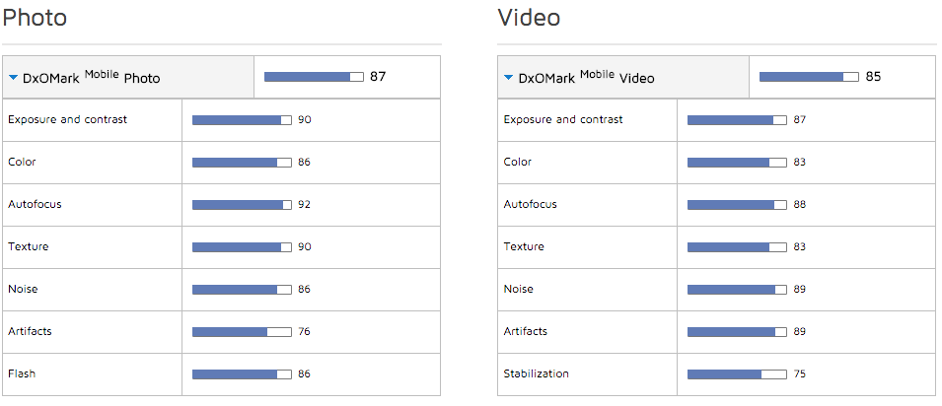Click the Video section heading

point(529,18)
